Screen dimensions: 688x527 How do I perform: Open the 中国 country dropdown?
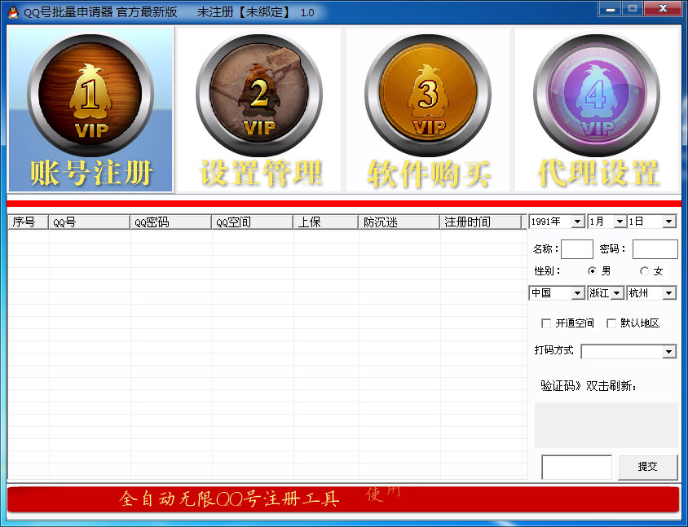[557, 293]
